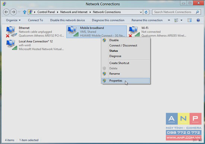This screenshot has height=144, width=205.
Task: Toggle the preview pane icon
Action: click(x=189, y=20)
